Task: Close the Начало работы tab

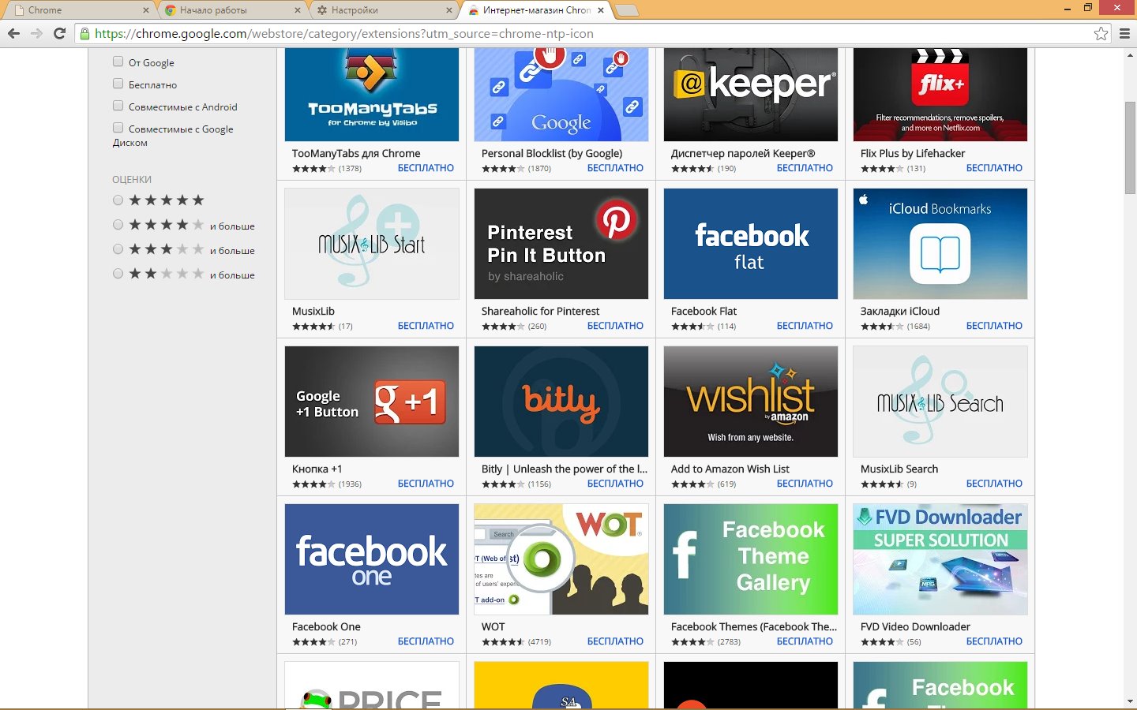Action: pos(297,10)
